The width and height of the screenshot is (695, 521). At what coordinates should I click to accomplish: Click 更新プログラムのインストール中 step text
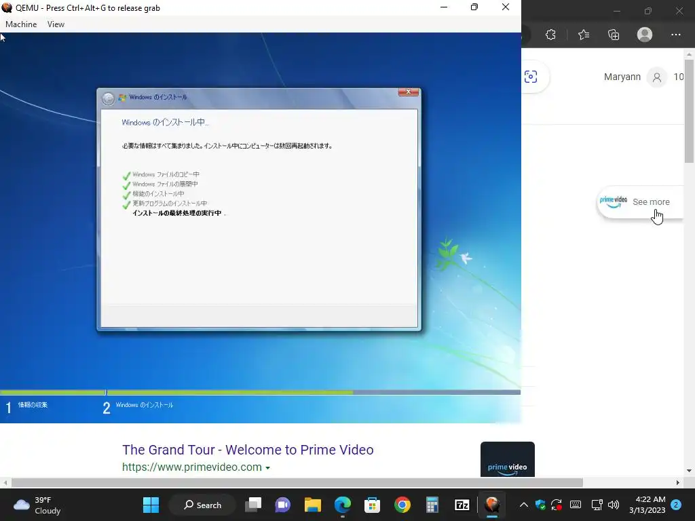tap(170, 204)
